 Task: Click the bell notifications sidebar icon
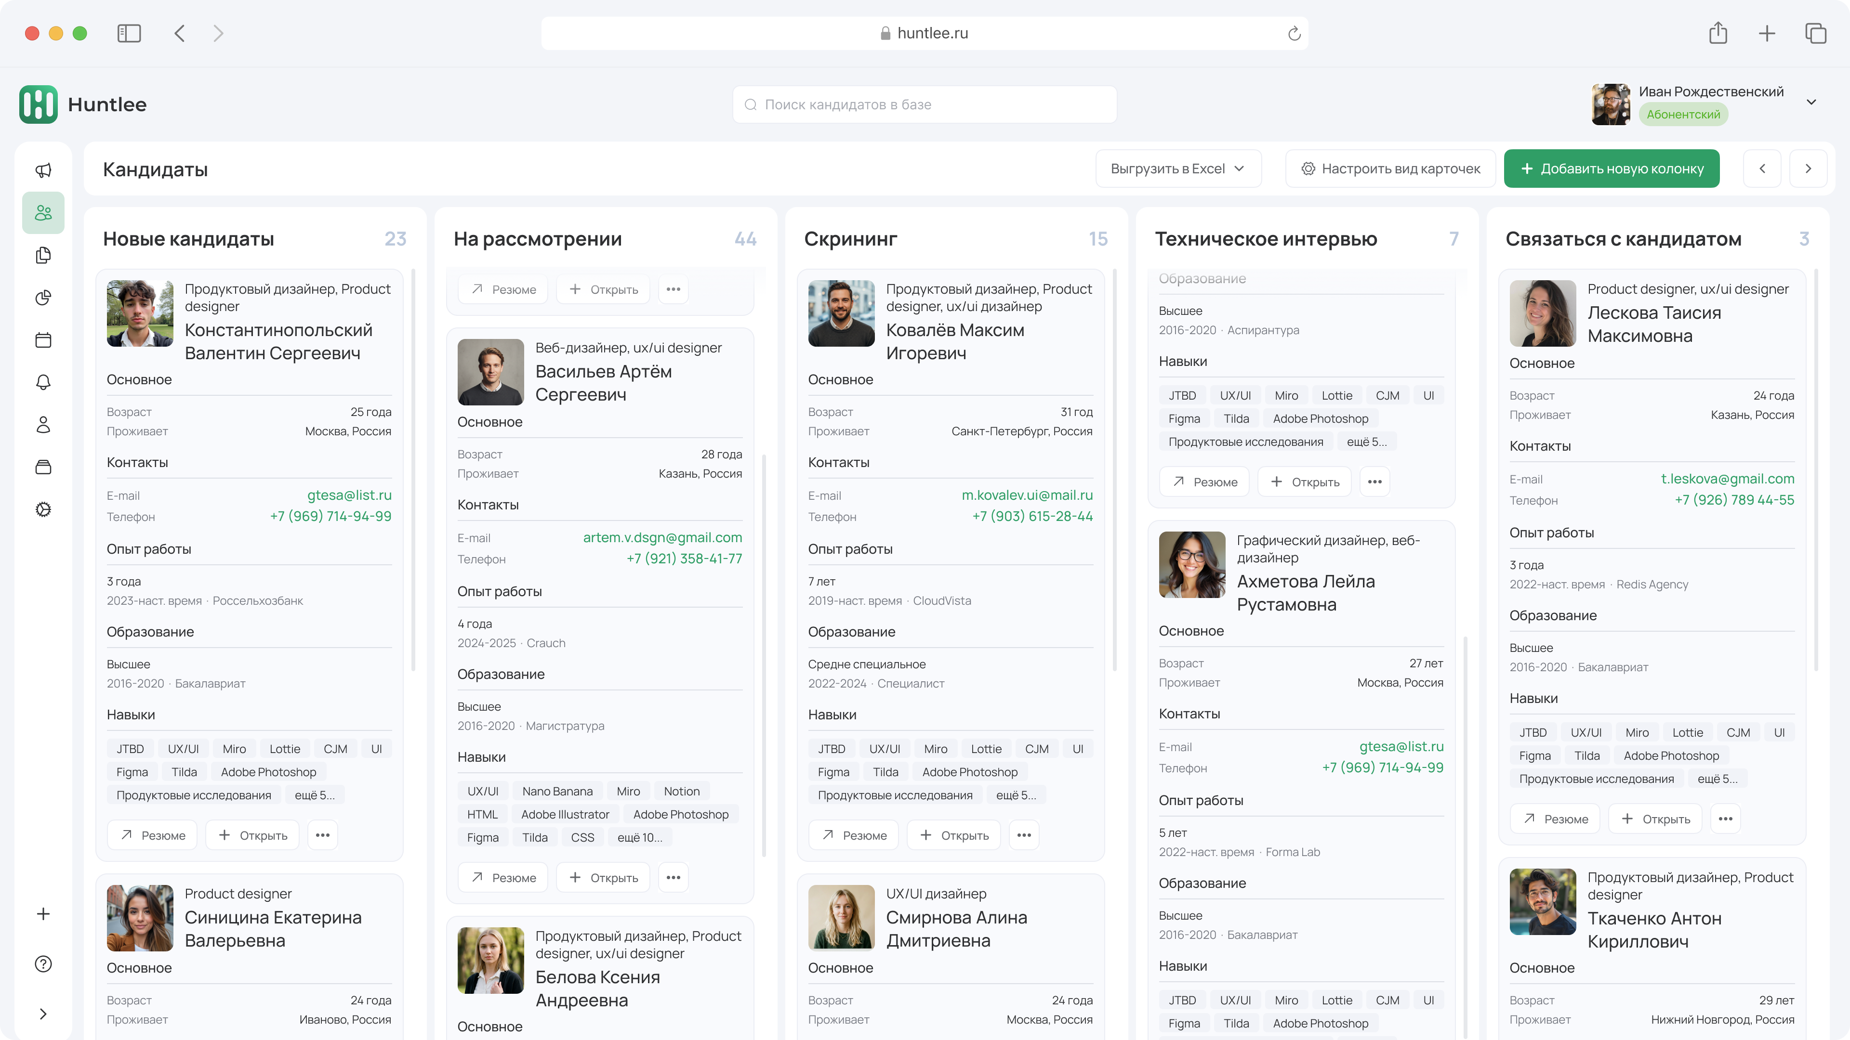tap(43, 382)
